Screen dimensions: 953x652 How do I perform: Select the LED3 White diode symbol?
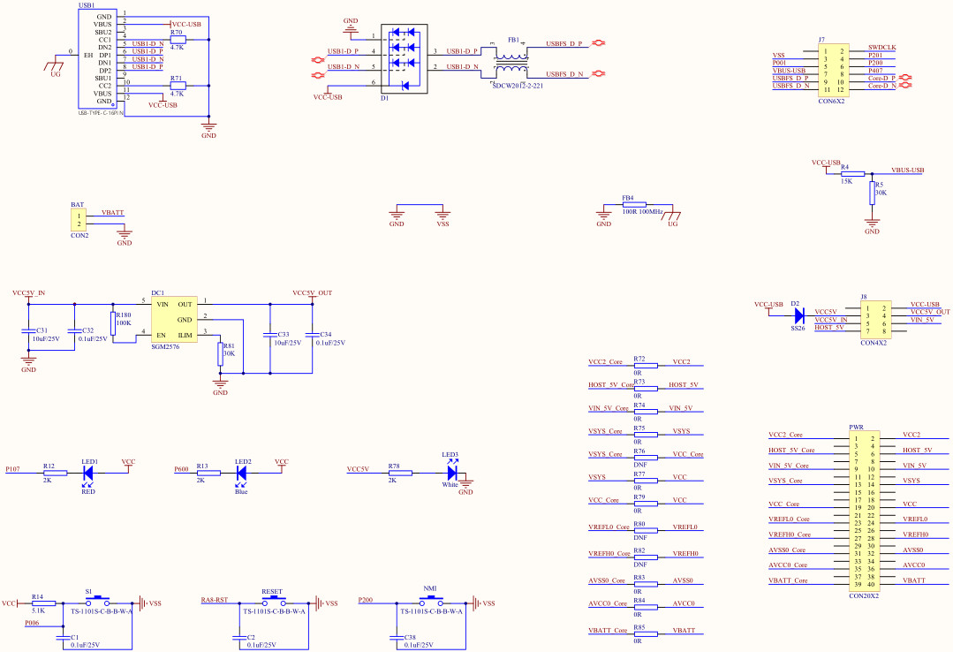coord(453,474)
